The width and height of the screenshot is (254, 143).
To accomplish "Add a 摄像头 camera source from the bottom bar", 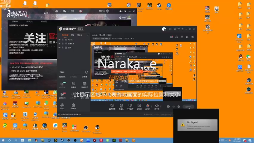I will (121, 107).
